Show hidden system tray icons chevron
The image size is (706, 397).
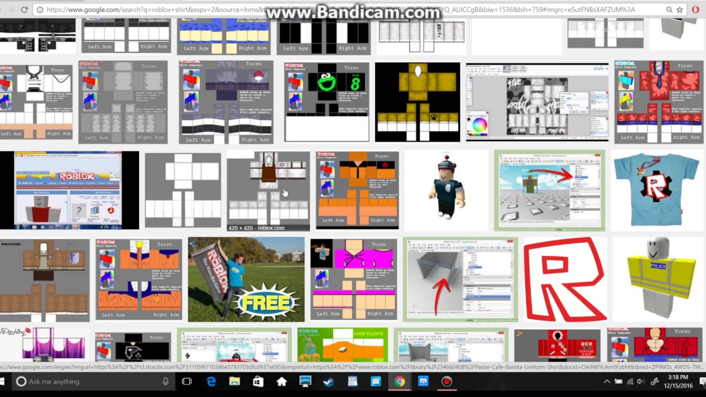607,382
